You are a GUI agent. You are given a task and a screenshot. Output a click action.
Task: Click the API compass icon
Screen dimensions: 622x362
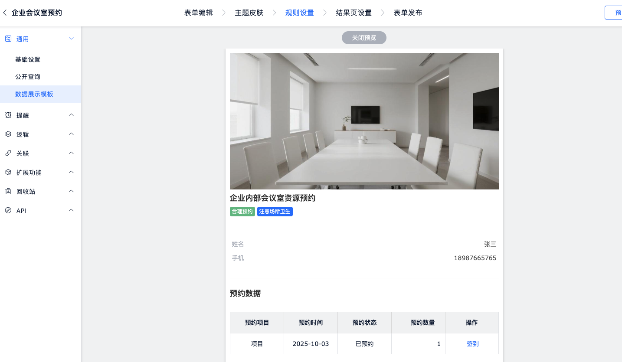(x=8, y=211)
